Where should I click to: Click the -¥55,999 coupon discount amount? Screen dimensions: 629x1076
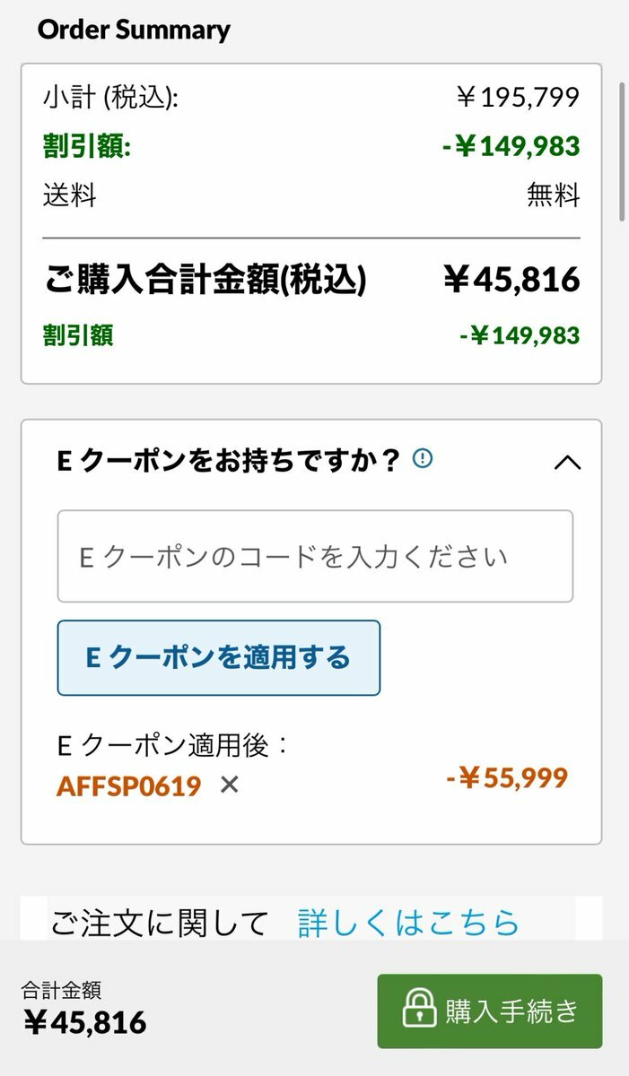pos(507,777)
